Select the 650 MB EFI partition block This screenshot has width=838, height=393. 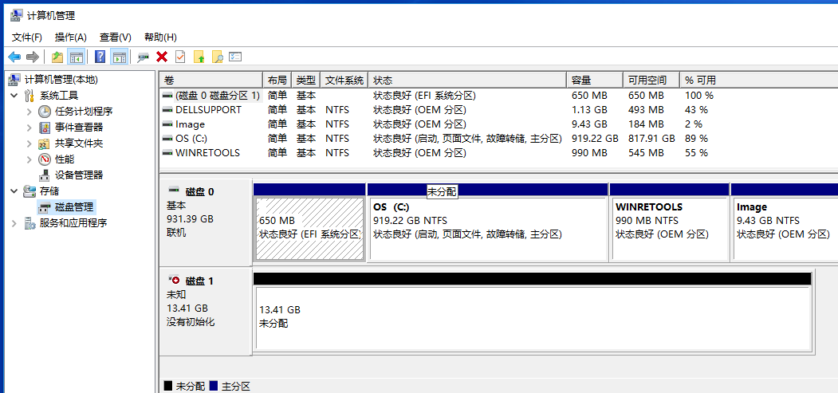click(310, 229)
